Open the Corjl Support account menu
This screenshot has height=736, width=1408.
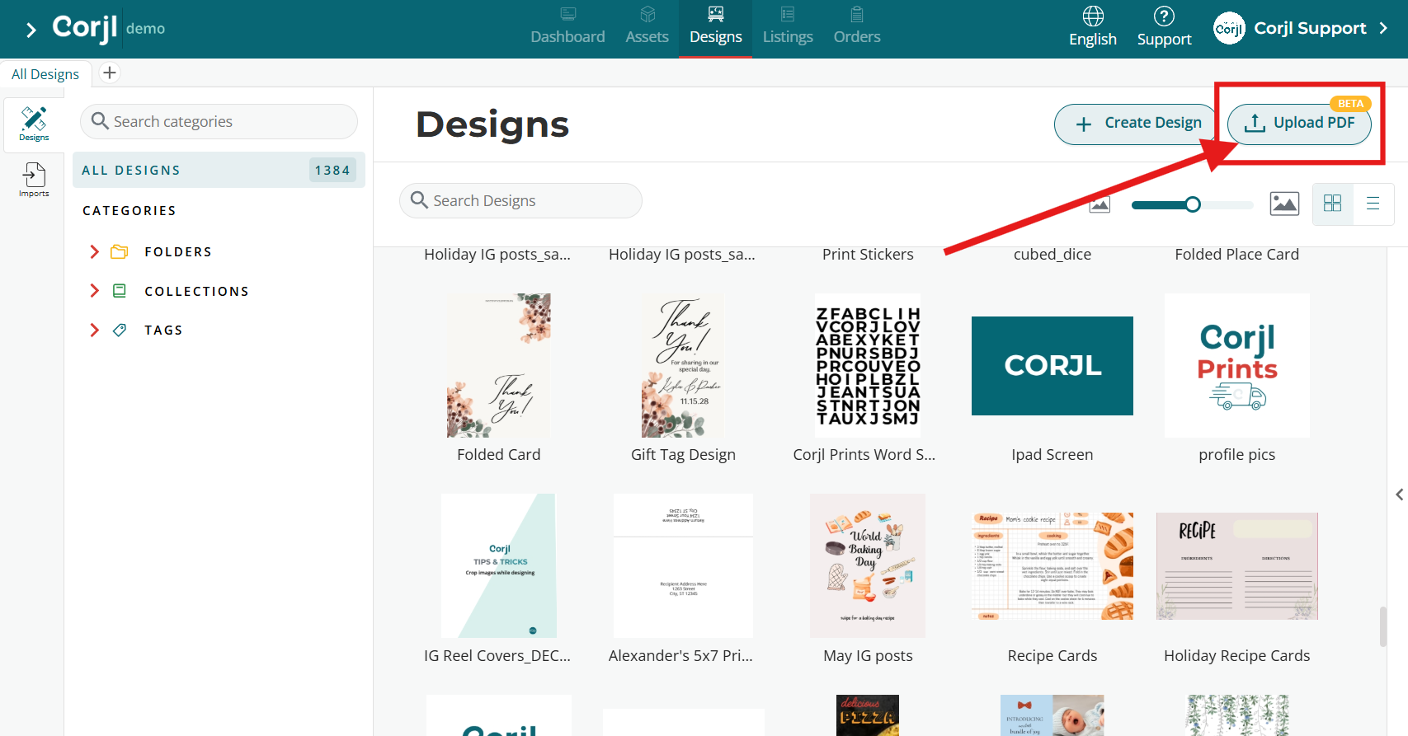[1301, 28]
